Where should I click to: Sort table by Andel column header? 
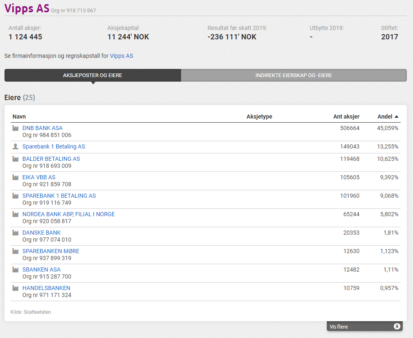pyautogui.click(x=385, y=116)
